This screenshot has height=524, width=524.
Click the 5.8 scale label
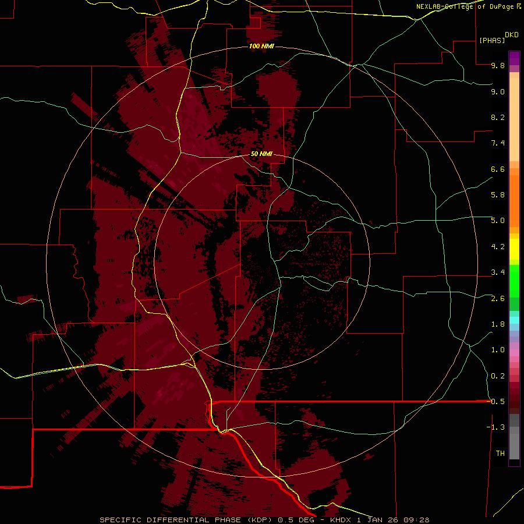point(498,195)
